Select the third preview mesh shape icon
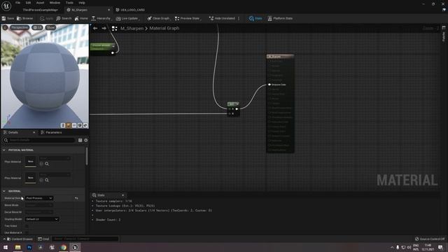The image size is (448, 252). pyautogui.click(x=74, y=125)
